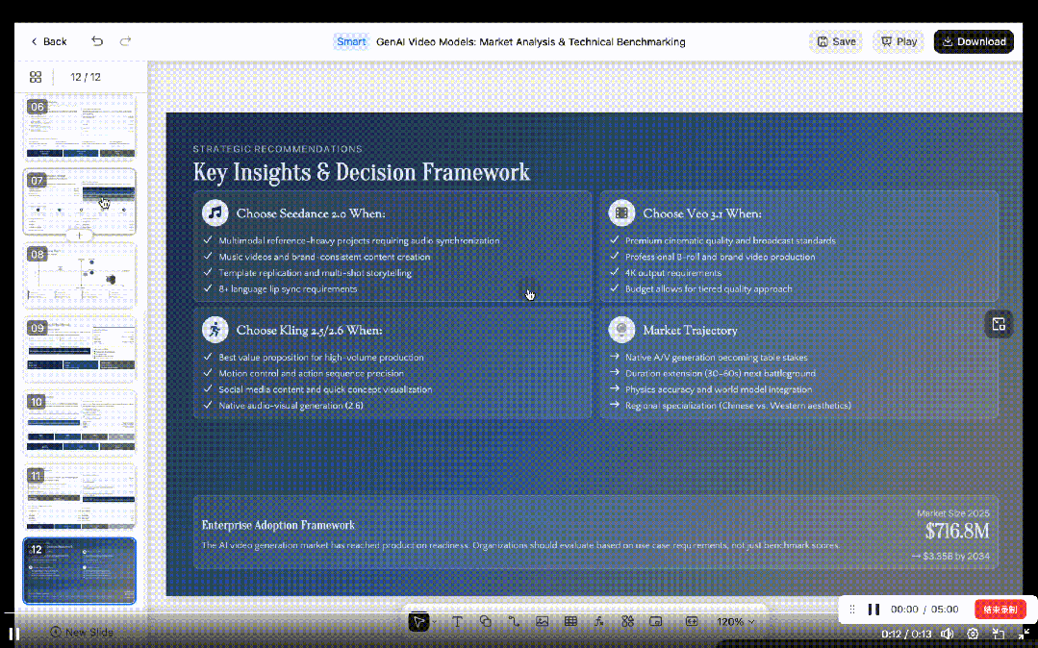Click the '4K output requirements' bullet
The height and width of the screenshot is (648, 1038).
(673, 273)
